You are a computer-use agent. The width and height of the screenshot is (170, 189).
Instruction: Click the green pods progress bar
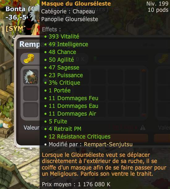point(121,59)
